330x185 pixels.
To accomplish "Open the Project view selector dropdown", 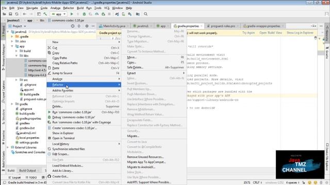I will coord(17,26).
